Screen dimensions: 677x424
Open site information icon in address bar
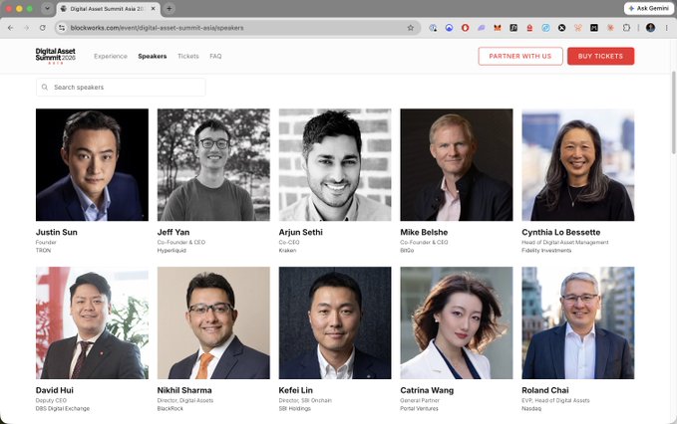click(62, 28)
